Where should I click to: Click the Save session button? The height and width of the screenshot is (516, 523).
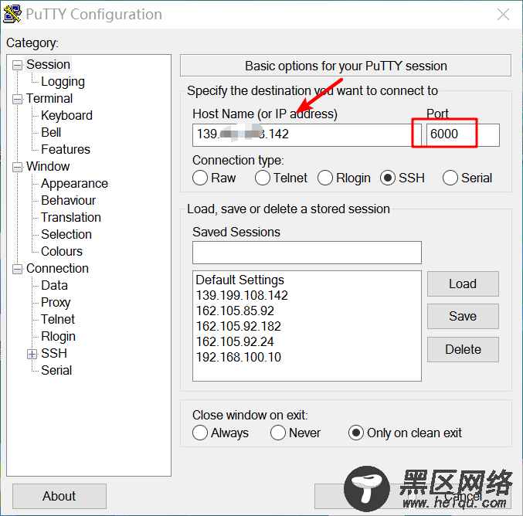coord(463,316)
